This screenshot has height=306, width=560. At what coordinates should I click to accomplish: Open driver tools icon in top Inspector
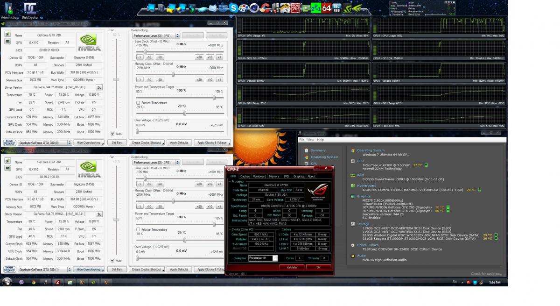(99, 87)
